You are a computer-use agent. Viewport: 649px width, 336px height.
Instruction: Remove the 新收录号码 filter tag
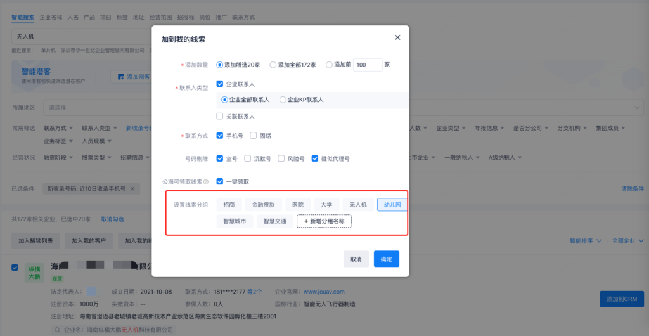point(132,189)
